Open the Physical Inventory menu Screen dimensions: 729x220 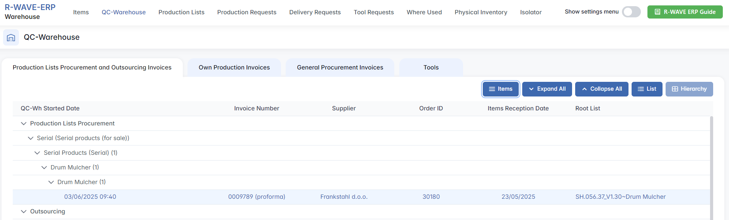click(480, 12)
